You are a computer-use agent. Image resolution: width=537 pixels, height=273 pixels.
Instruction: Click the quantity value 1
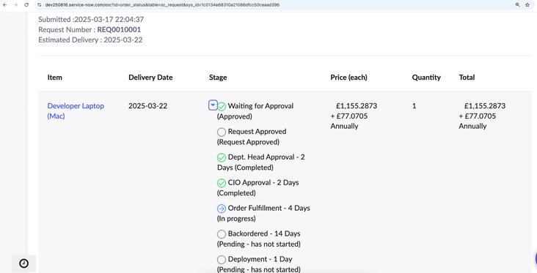[x=414, y=106]
